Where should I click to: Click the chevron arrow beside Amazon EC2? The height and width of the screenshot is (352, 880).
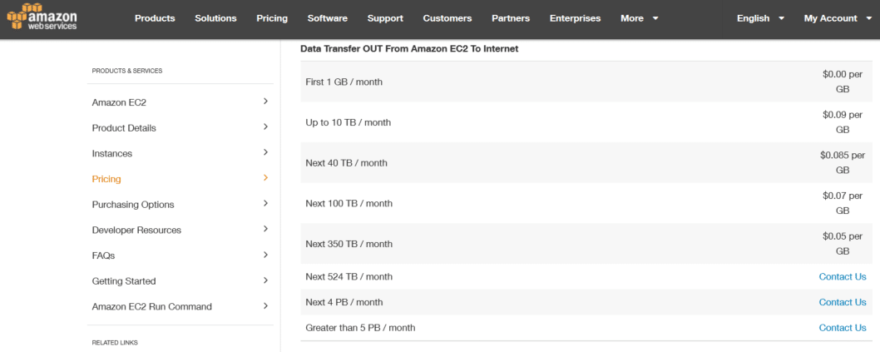pyautogui.click(x=265, y=102)
